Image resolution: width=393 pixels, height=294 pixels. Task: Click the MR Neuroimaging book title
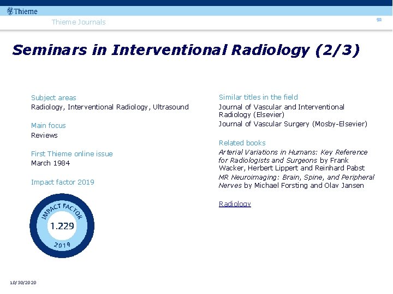[296, 181]
